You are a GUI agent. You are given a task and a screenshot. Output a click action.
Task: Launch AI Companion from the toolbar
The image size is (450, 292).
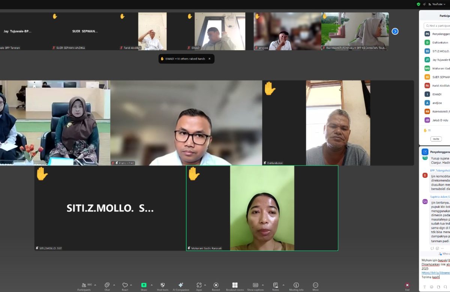point(180,285)
